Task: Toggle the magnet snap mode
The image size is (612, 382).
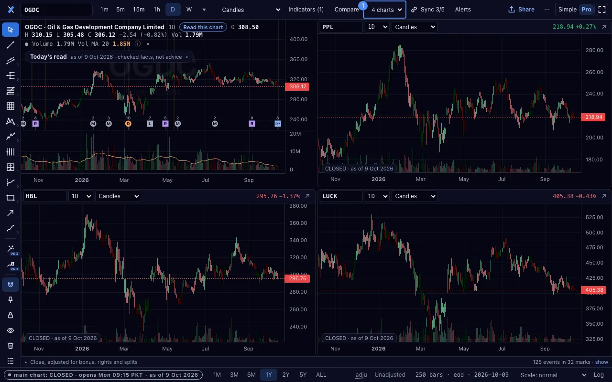Action: click(x=11, y=285)
